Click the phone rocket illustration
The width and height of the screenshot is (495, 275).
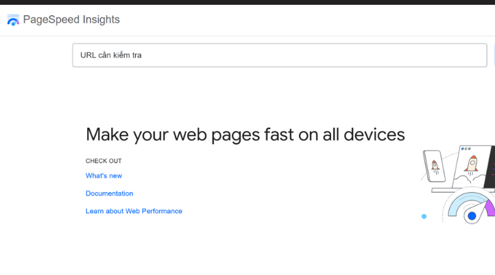(435, 167)
